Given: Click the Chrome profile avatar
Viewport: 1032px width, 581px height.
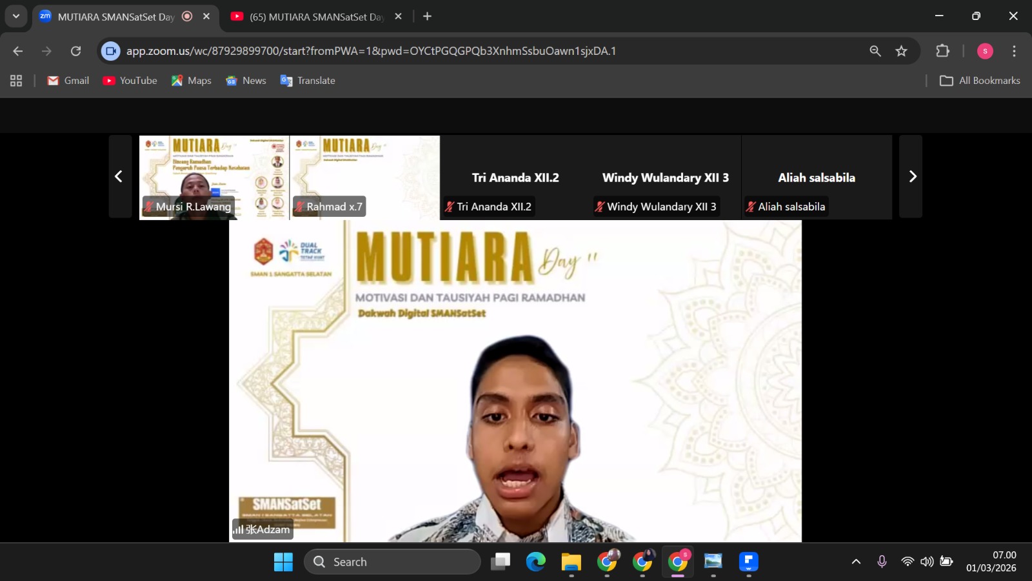Looking at the screenshot, I should tap(985, 50).
